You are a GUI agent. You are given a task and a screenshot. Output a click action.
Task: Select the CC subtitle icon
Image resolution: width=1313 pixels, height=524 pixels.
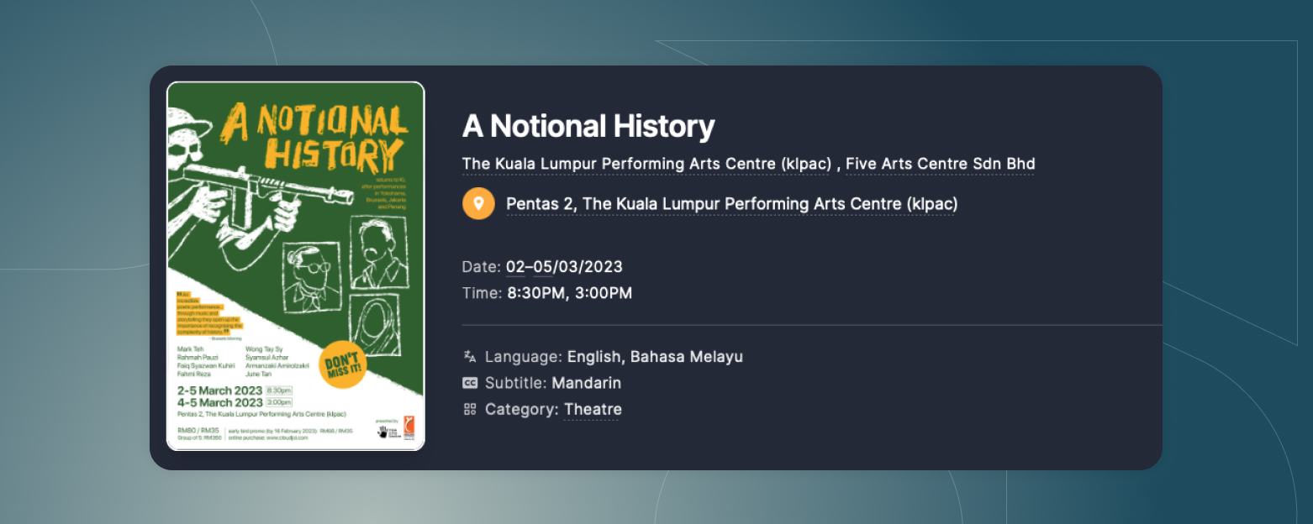point(470,383)
